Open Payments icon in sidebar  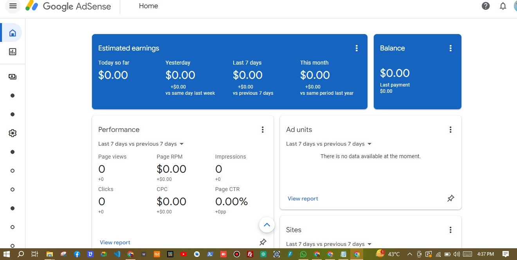pyautogui.click(x=13, y=77)
